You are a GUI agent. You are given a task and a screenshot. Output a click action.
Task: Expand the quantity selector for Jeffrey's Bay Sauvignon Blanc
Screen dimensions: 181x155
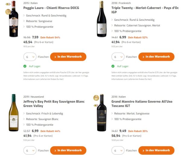click(x=29, y=150)
